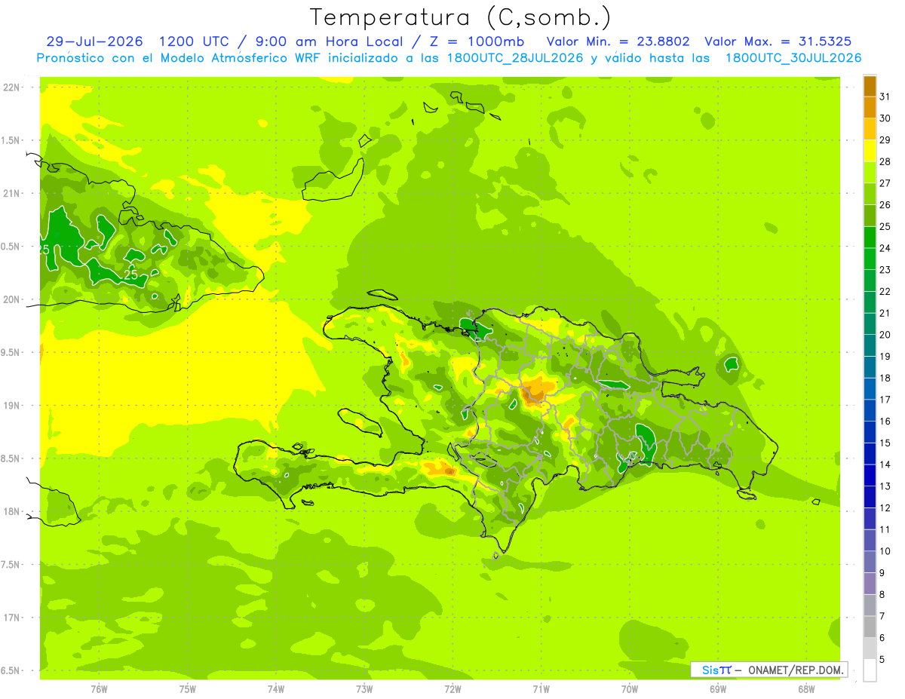The height and width of the screenshot is (699, 905).
Task: Click the 31 degree color swatch in legend
Action: (x=870, y=86)
